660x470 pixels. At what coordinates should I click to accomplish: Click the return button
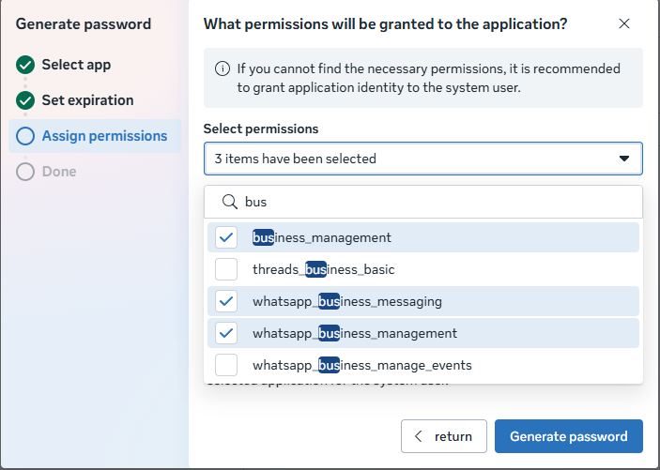point(443,436)
